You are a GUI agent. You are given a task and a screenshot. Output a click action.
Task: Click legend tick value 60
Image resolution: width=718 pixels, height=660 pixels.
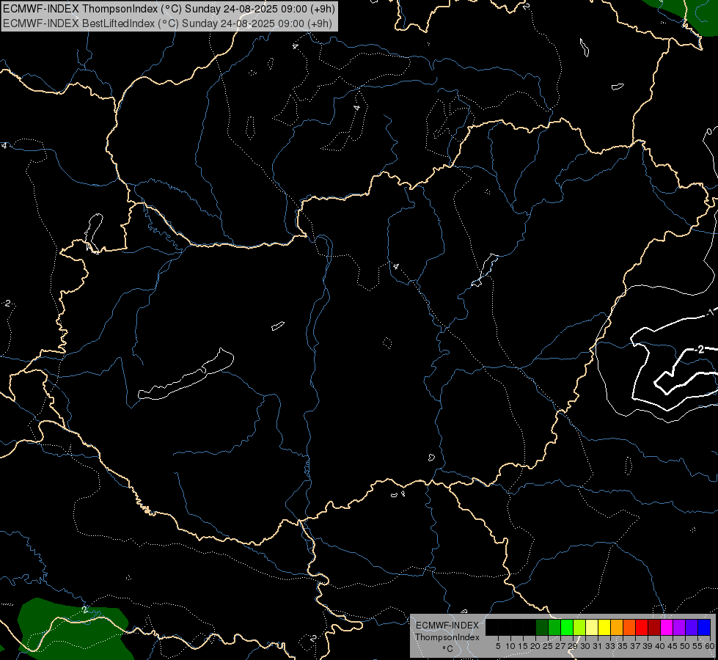coord(709,646)
